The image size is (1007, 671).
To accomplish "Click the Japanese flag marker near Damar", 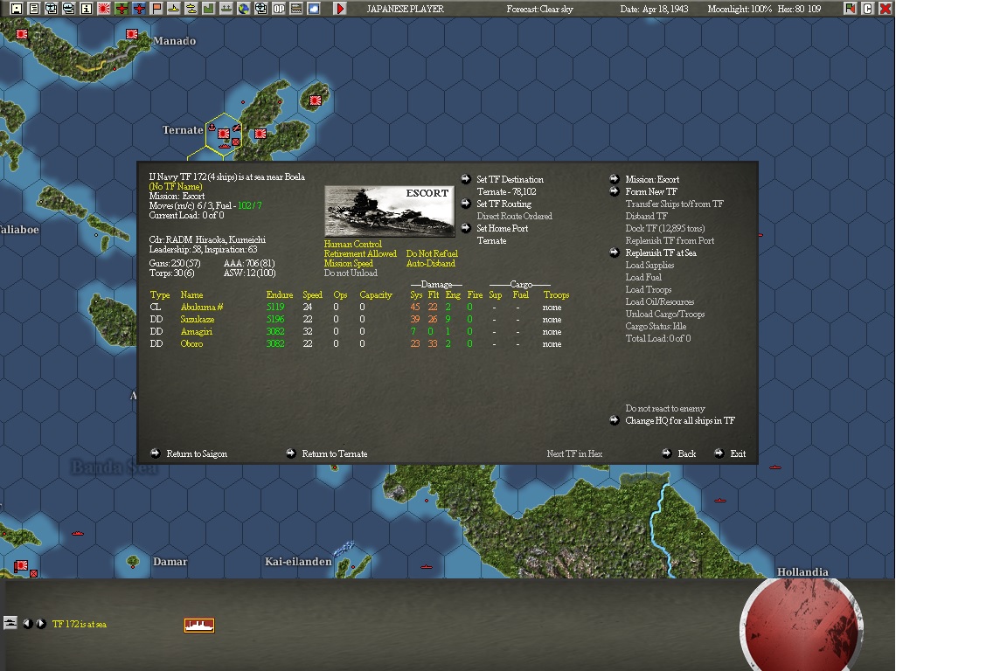I will pos(21,565).
